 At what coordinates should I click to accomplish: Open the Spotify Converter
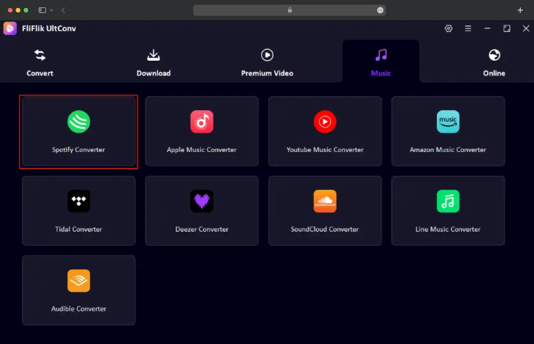[79, 131]
